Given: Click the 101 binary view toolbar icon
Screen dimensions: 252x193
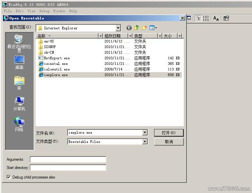Looking at the screenshot, I should click(206, 18).
